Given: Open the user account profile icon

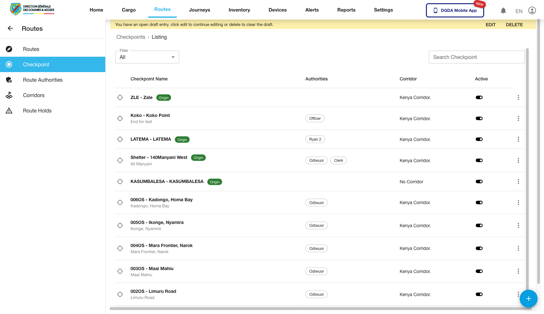Looking at the screenshot, I should pyautogui.click(x=532, y=11).
